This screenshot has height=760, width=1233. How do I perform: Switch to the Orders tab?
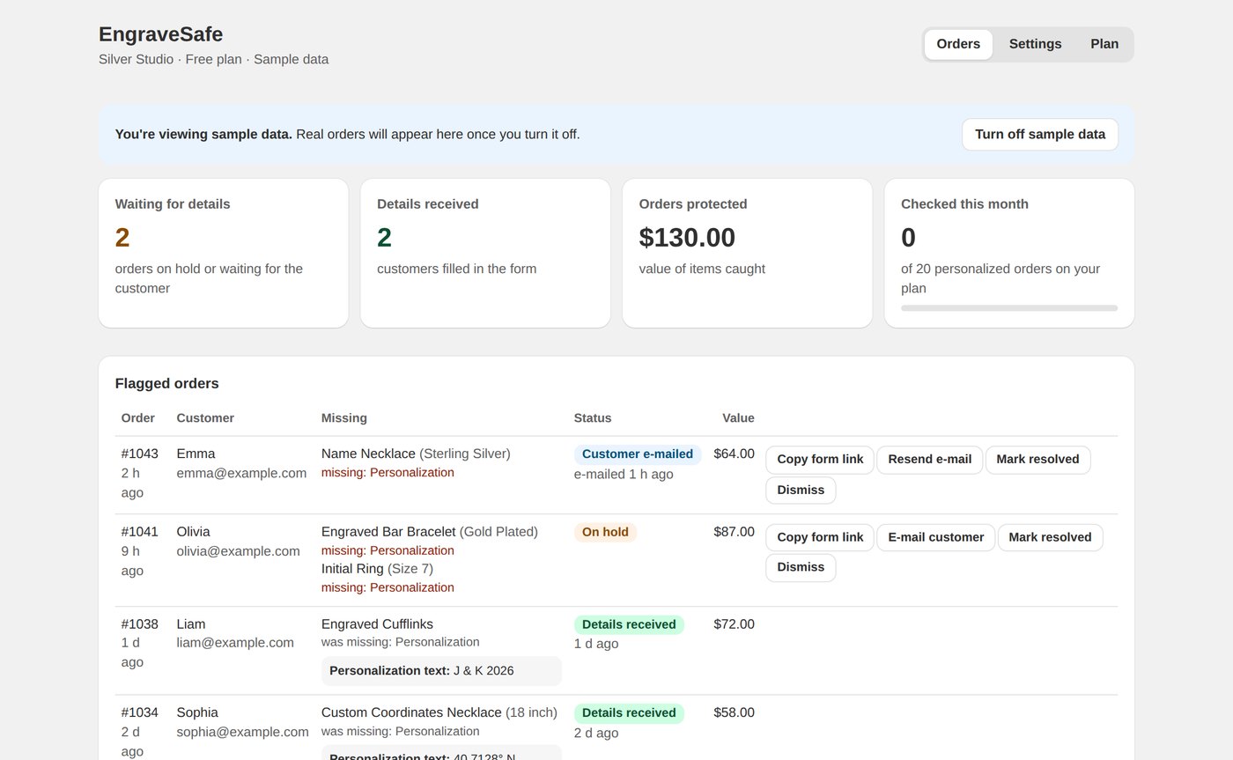point(958,44)
